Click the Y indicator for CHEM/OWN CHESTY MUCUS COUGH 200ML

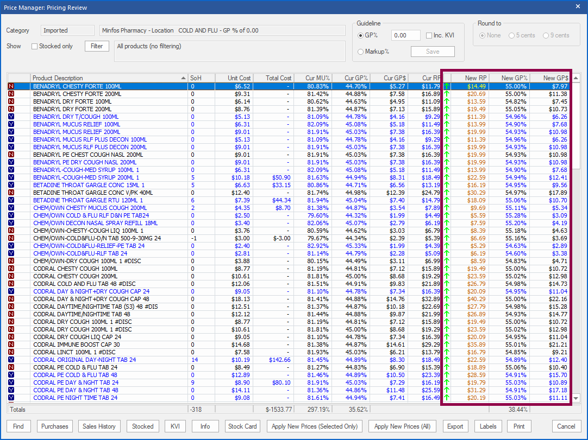point(12,208)
